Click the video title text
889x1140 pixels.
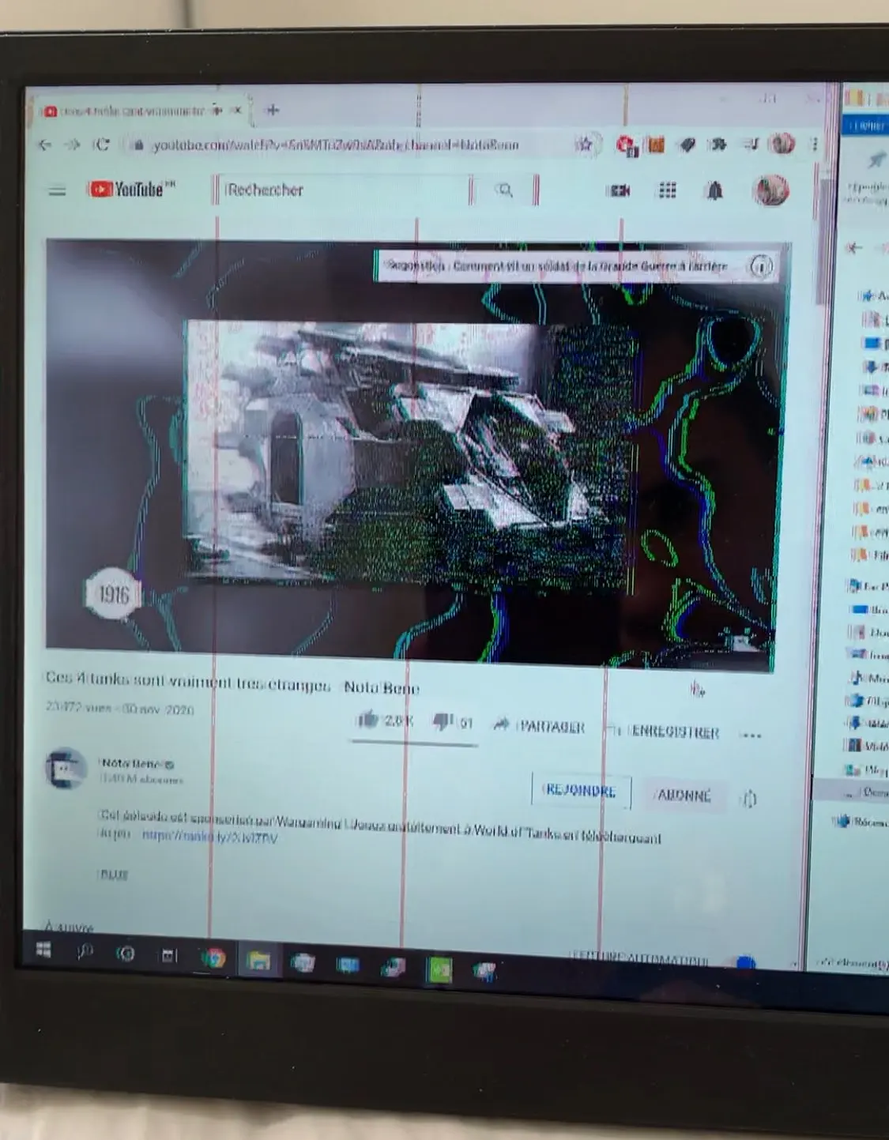(x=232, y=683)
